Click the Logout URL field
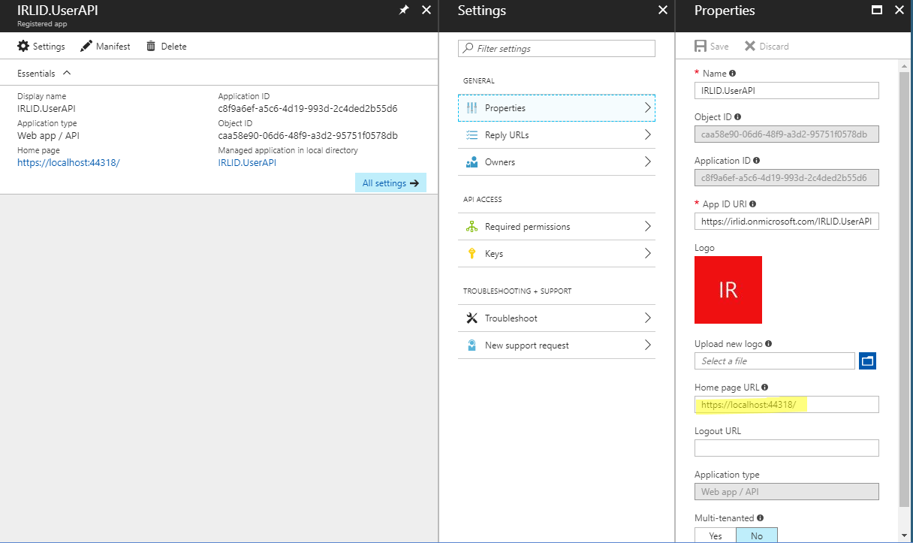The width and height of the screenshot is (913, 543). pyautogui.click(x=787, y=448)
